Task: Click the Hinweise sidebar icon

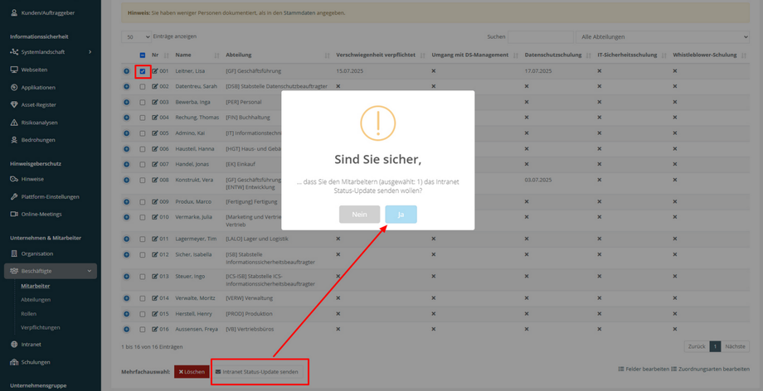Action: (14, 179)
